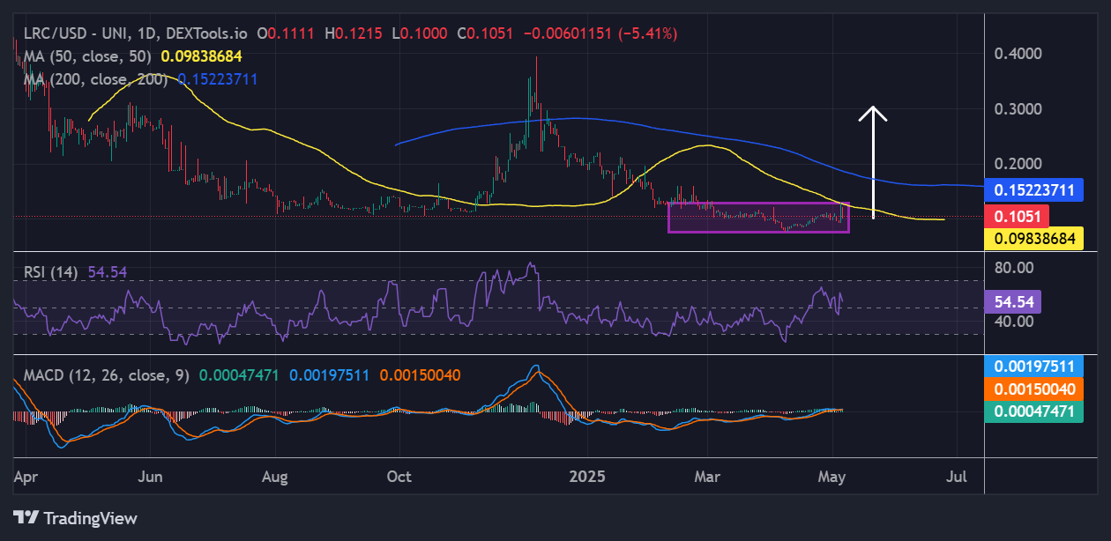Click the green 0.00047471 histogram axis tag
This screenshot has height=541, width=1111.
tap(1033, 411)
